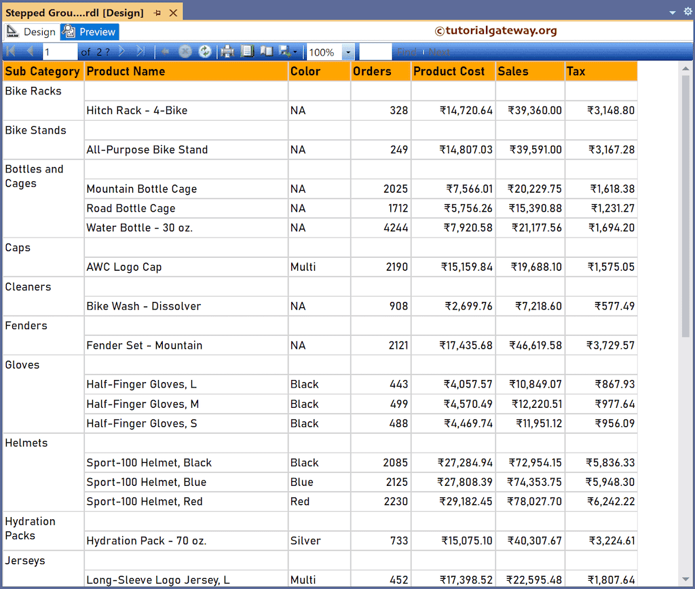Go to the last page of the report
This screenshot has height=589, width=695.
pos(139,52)
